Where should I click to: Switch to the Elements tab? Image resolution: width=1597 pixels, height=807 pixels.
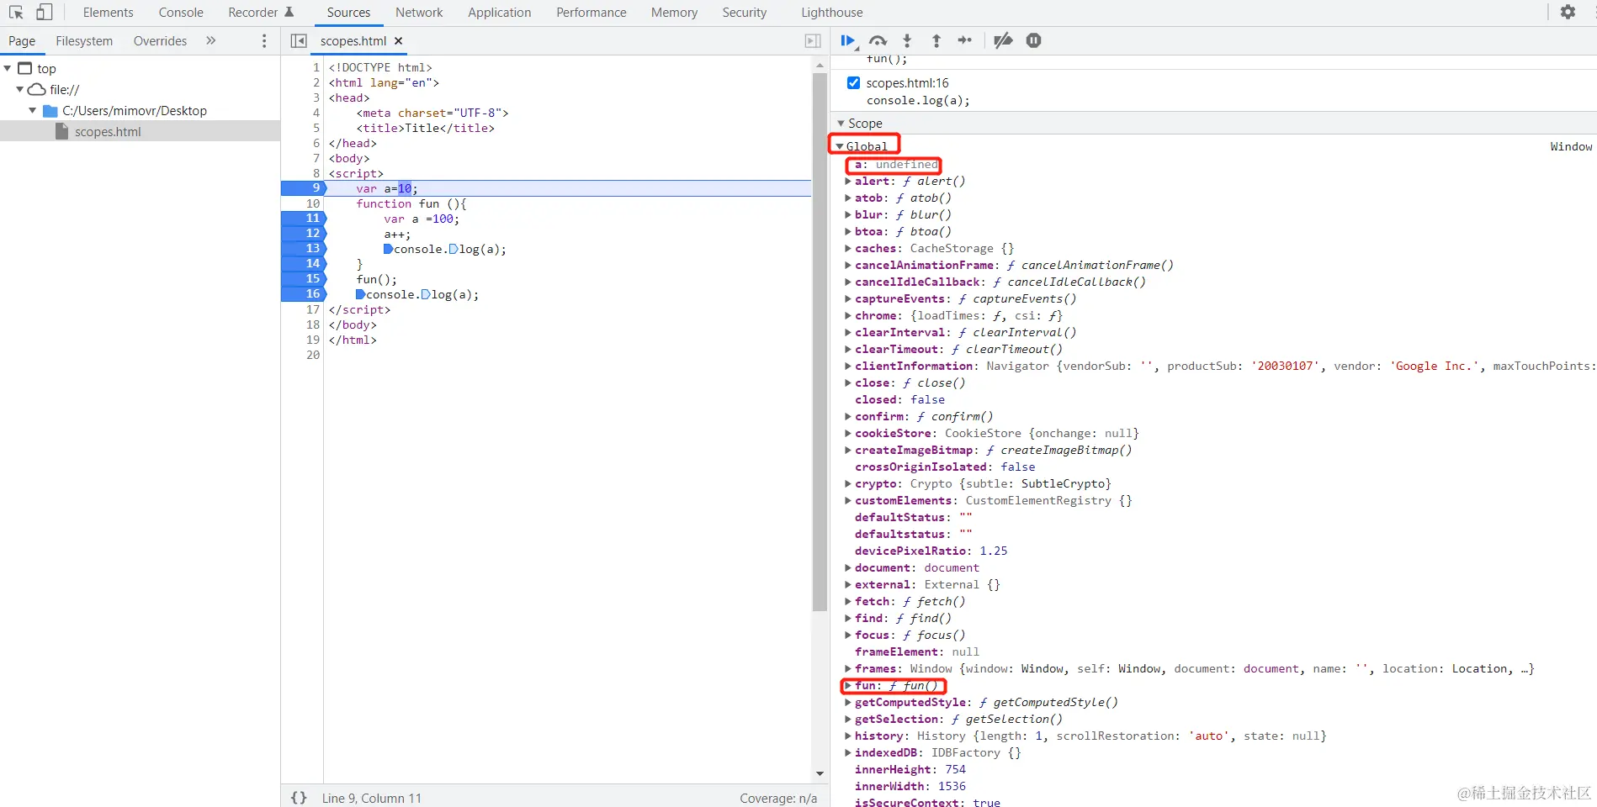pyautogui.click(x=108, y=12)
